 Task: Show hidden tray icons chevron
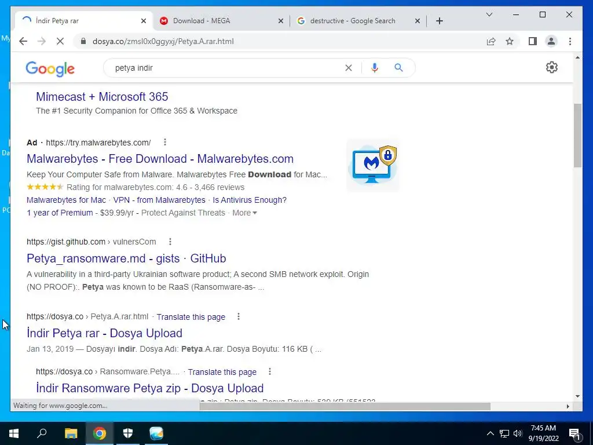coord(490,433)
